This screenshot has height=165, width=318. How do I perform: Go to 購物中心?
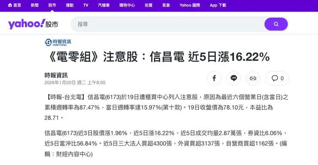pos(127,5)
